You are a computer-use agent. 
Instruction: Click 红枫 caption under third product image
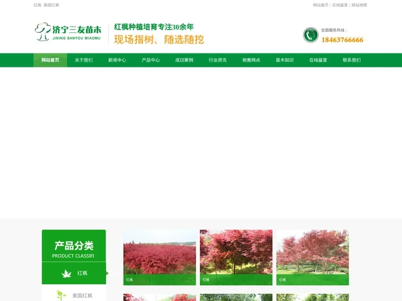pos(283,280)
